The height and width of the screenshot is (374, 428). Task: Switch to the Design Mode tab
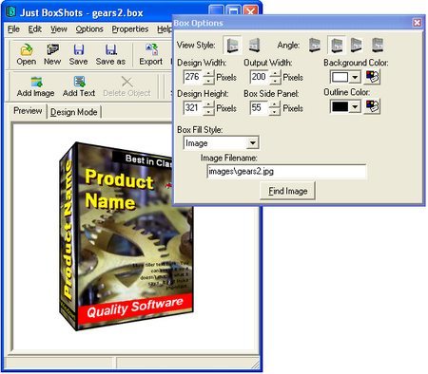pyautogui.click(x=74, y=112)
